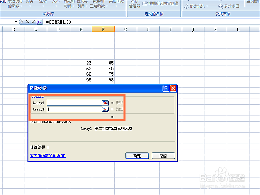
Task: Collapse dialog using Array1 range selector icon
Action: pyautogui.click(x=105, y=103)
